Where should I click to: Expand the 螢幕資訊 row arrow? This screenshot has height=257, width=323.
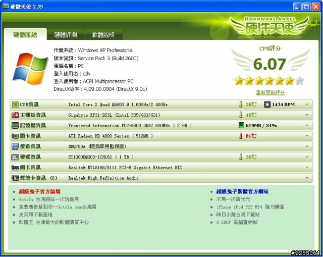pos(307,146)
